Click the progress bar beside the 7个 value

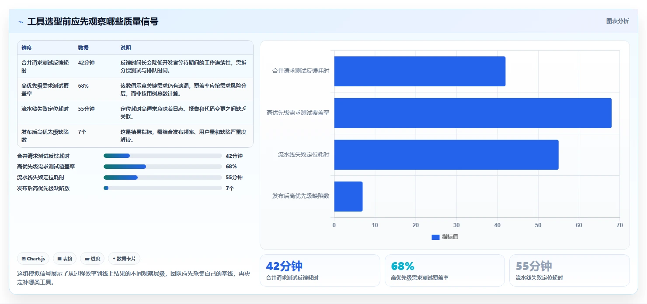(163, 188)
